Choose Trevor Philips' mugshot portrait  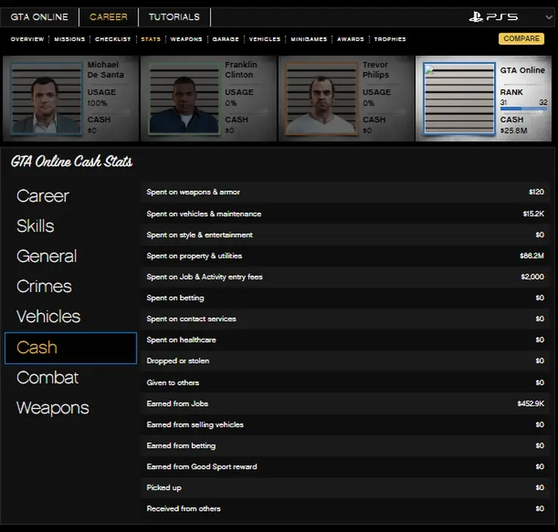pyautogui.click(x=321, y=98)
